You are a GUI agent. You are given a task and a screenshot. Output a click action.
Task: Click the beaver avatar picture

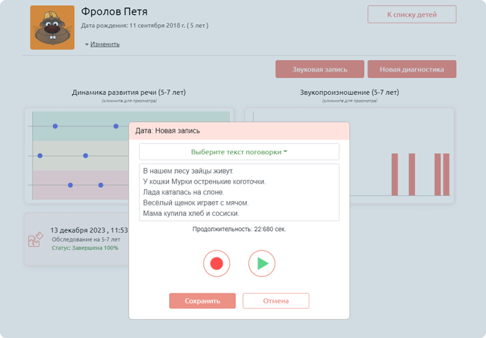point(52,28)
